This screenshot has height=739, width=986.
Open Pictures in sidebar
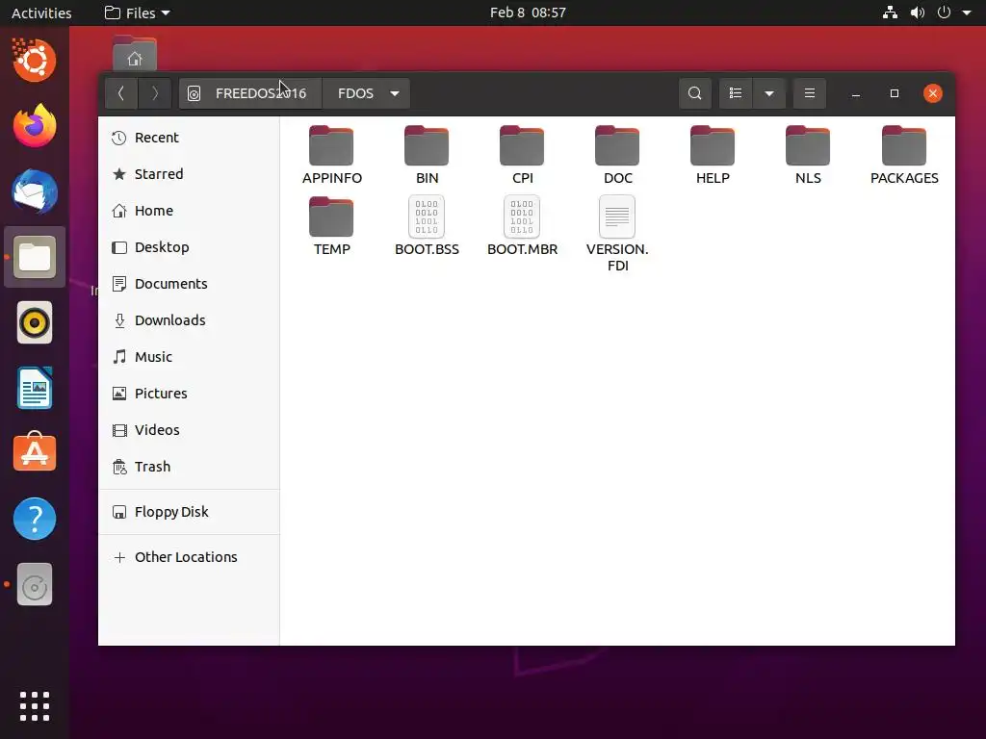(189, 394)
